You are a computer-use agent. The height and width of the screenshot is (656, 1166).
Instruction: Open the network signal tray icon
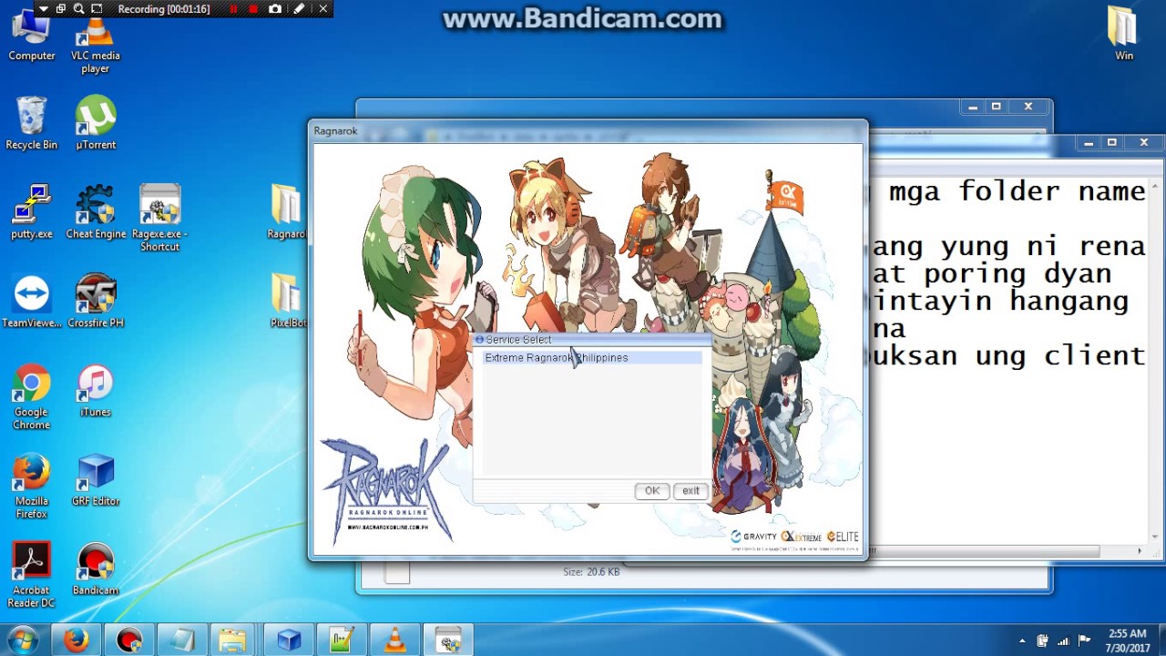(1064, 641)
